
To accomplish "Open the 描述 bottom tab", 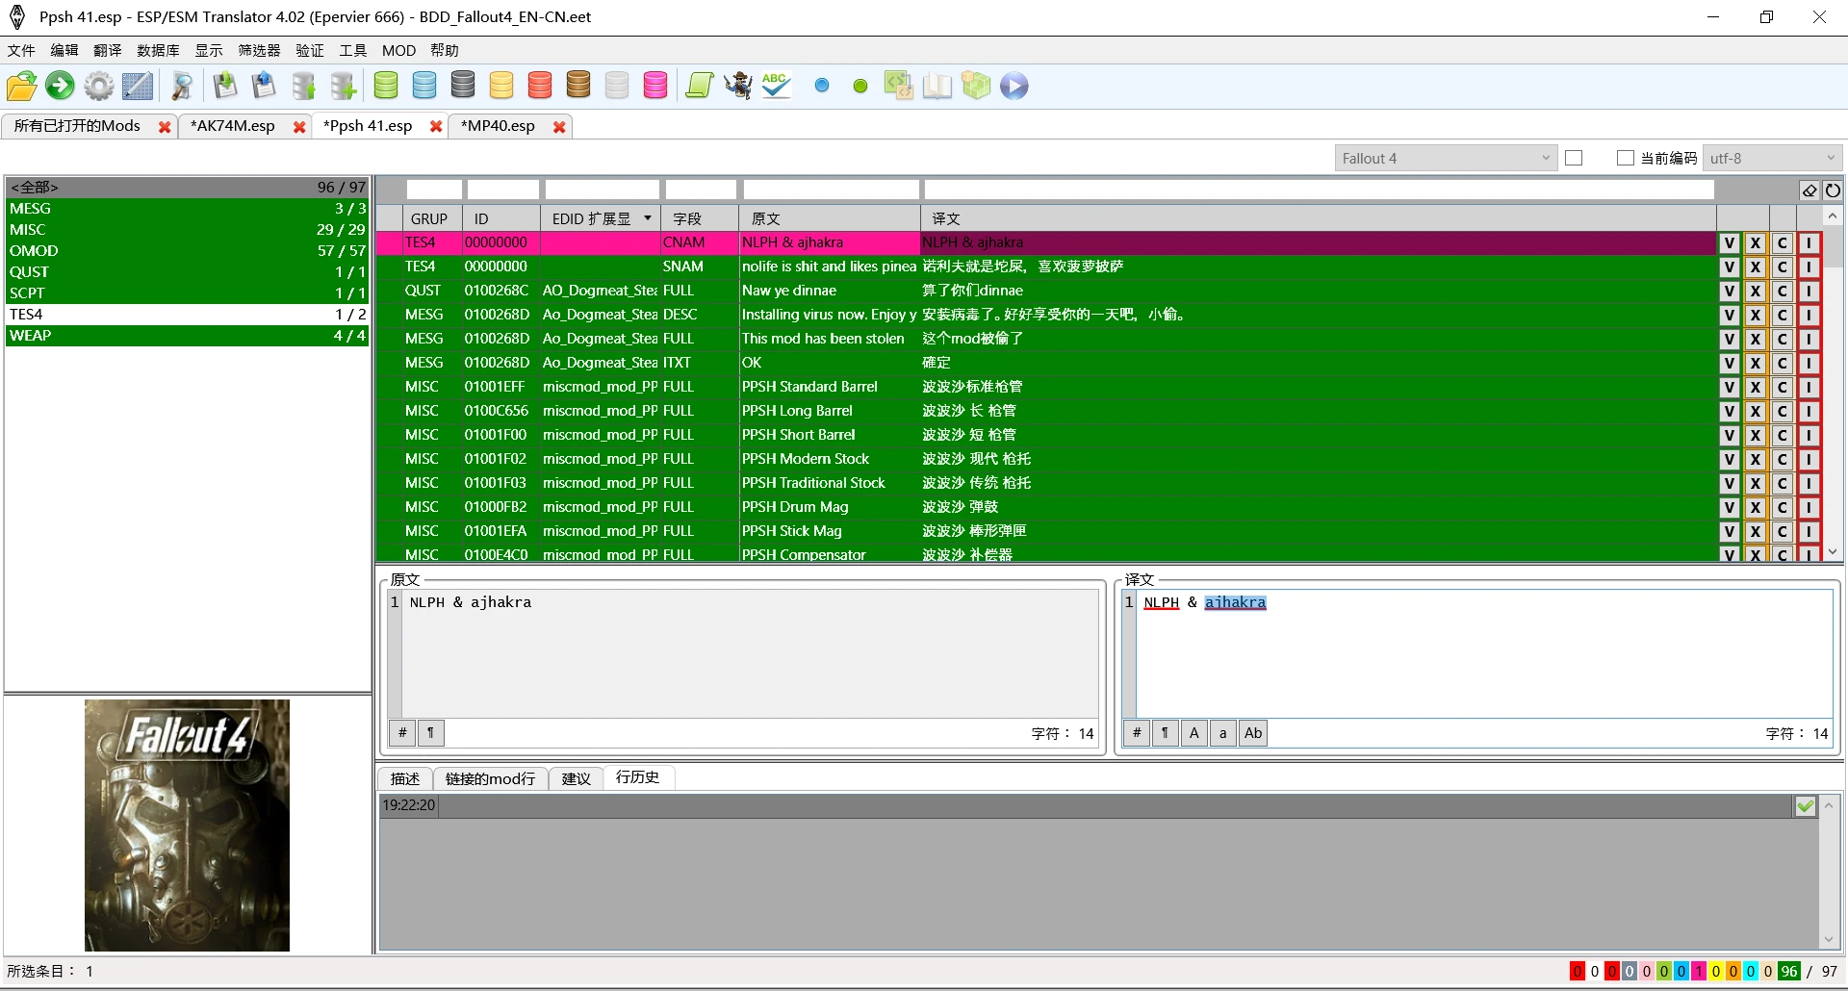I will coord(405,778).
